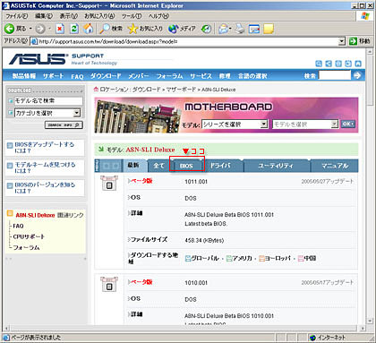This screenshot has width=376, height=343.
Task: Click the vertical scrollbar up arrow
Action: coord(370,51)
